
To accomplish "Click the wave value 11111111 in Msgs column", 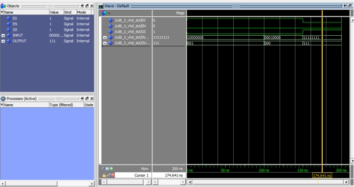I will point(161,37).
